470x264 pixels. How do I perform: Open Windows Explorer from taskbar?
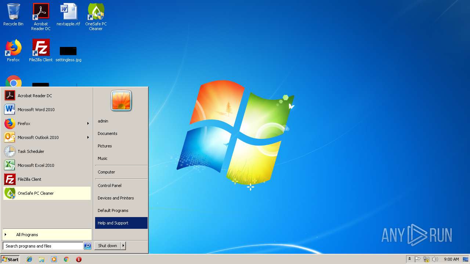click(x=41, y=259)
